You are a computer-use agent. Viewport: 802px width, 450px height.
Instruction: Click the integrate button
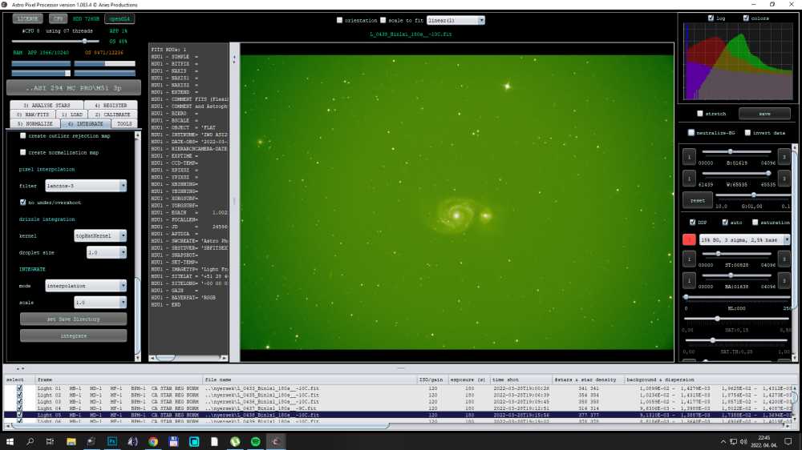[x=73, y=335]
